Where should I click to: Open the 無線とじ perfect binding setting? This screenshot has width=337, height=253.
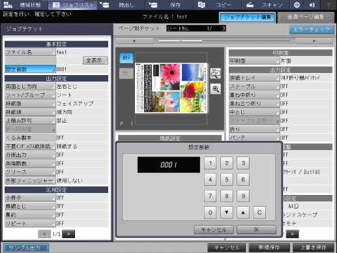30,206
